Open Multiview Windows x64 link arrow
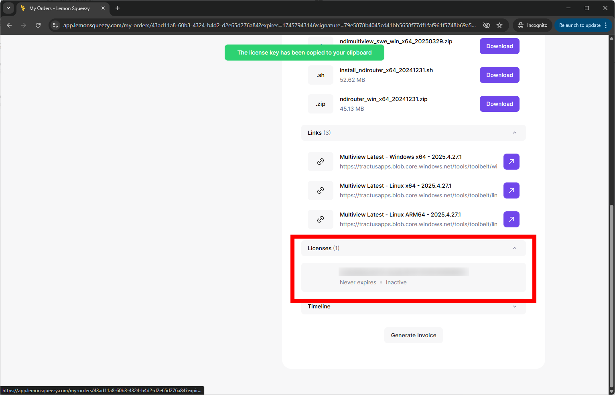Screen dimensions: 615x395 click(511, 162)
